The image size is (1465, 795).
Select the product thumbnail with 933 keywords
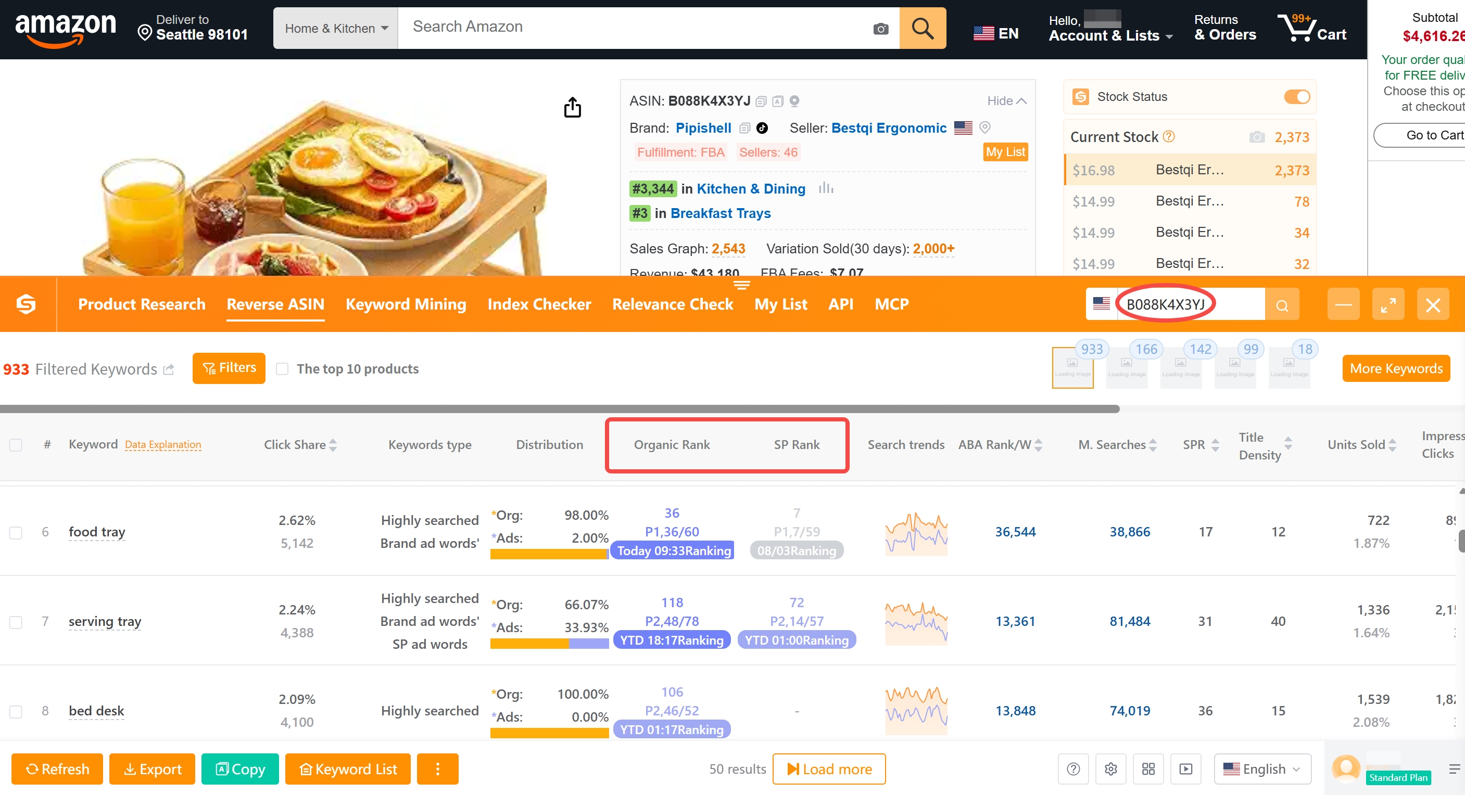tap(1072, 368)
